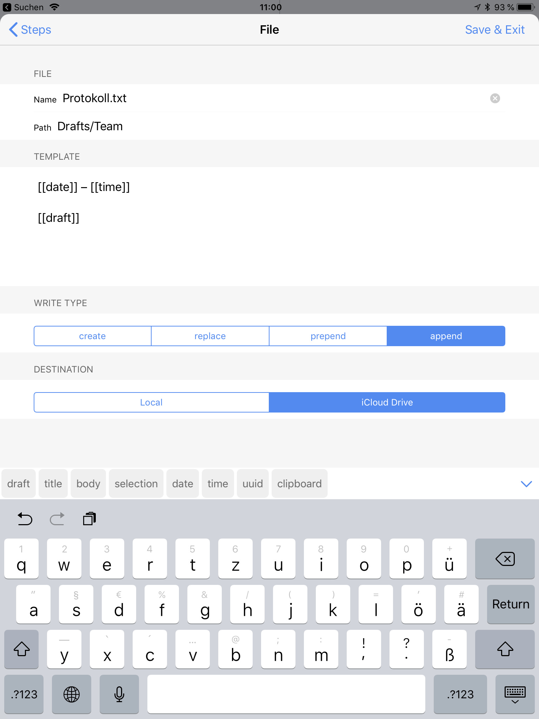The width and height of the screenshot is (539, 719).
Task: Hide keyboard using the keyboard dismiss key
Action: (515, 694)
